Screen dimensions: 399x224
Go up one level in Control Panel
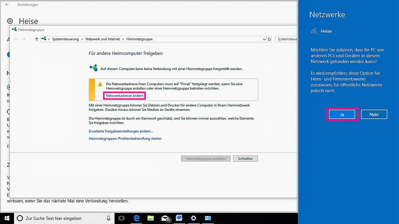37,39
